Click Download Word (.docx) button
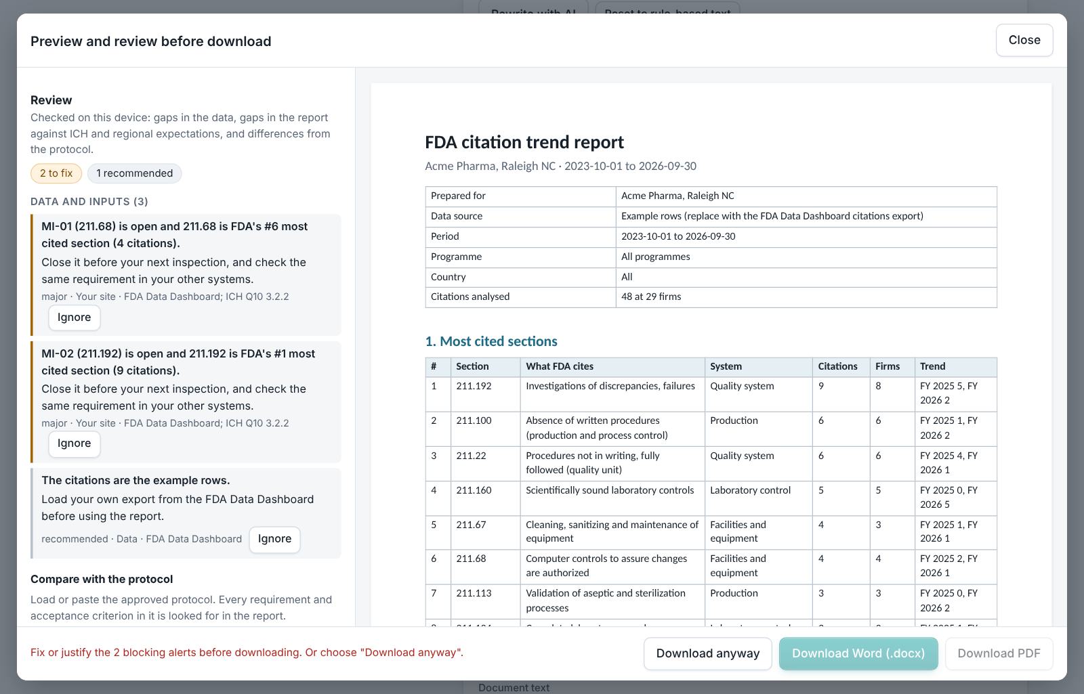 (x=858, y=653)
